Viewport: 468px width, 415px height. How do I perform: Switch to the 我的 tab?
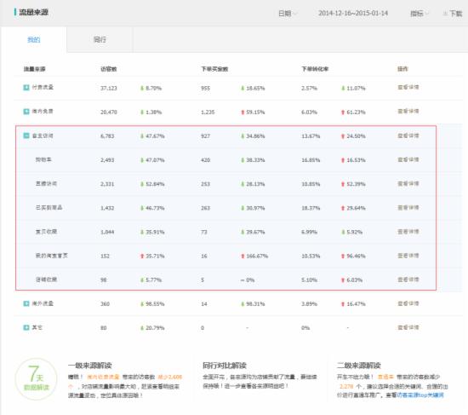(x=34, y=39)
